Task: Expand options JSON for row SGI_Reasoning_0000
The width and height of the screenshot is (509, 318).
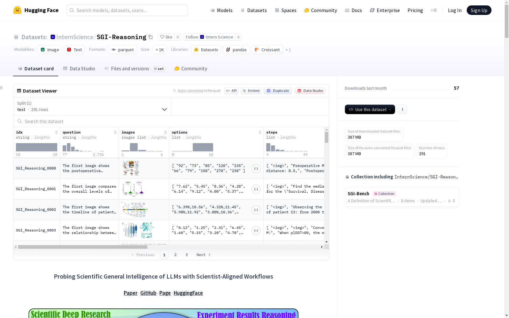Action: [x=256, y=169]
